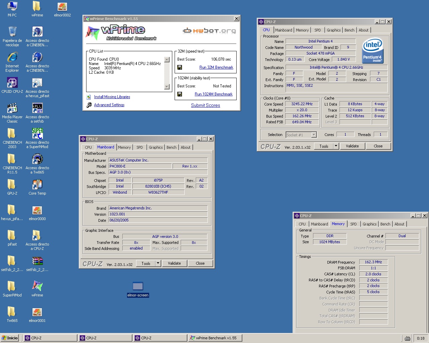Select the elmor-screen desktop icon

click(x=138, y=286)
